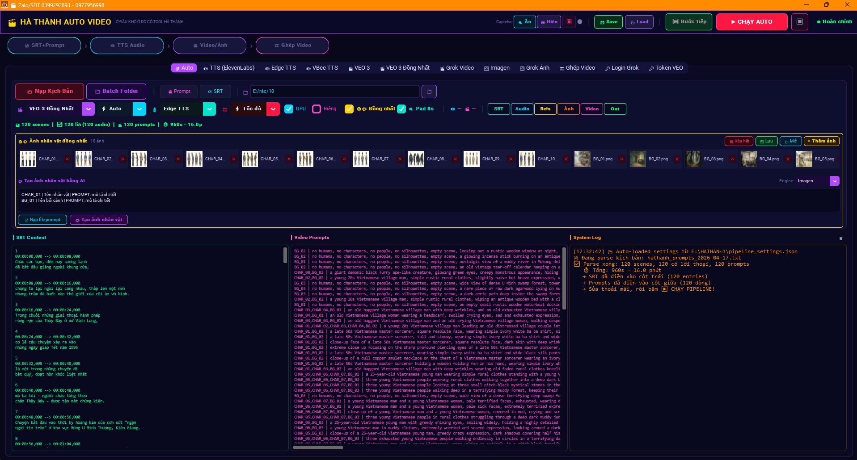The height and width of the screenshot is (460, 857).
Task: Click the Load settings button
Action: click(639, 22)
